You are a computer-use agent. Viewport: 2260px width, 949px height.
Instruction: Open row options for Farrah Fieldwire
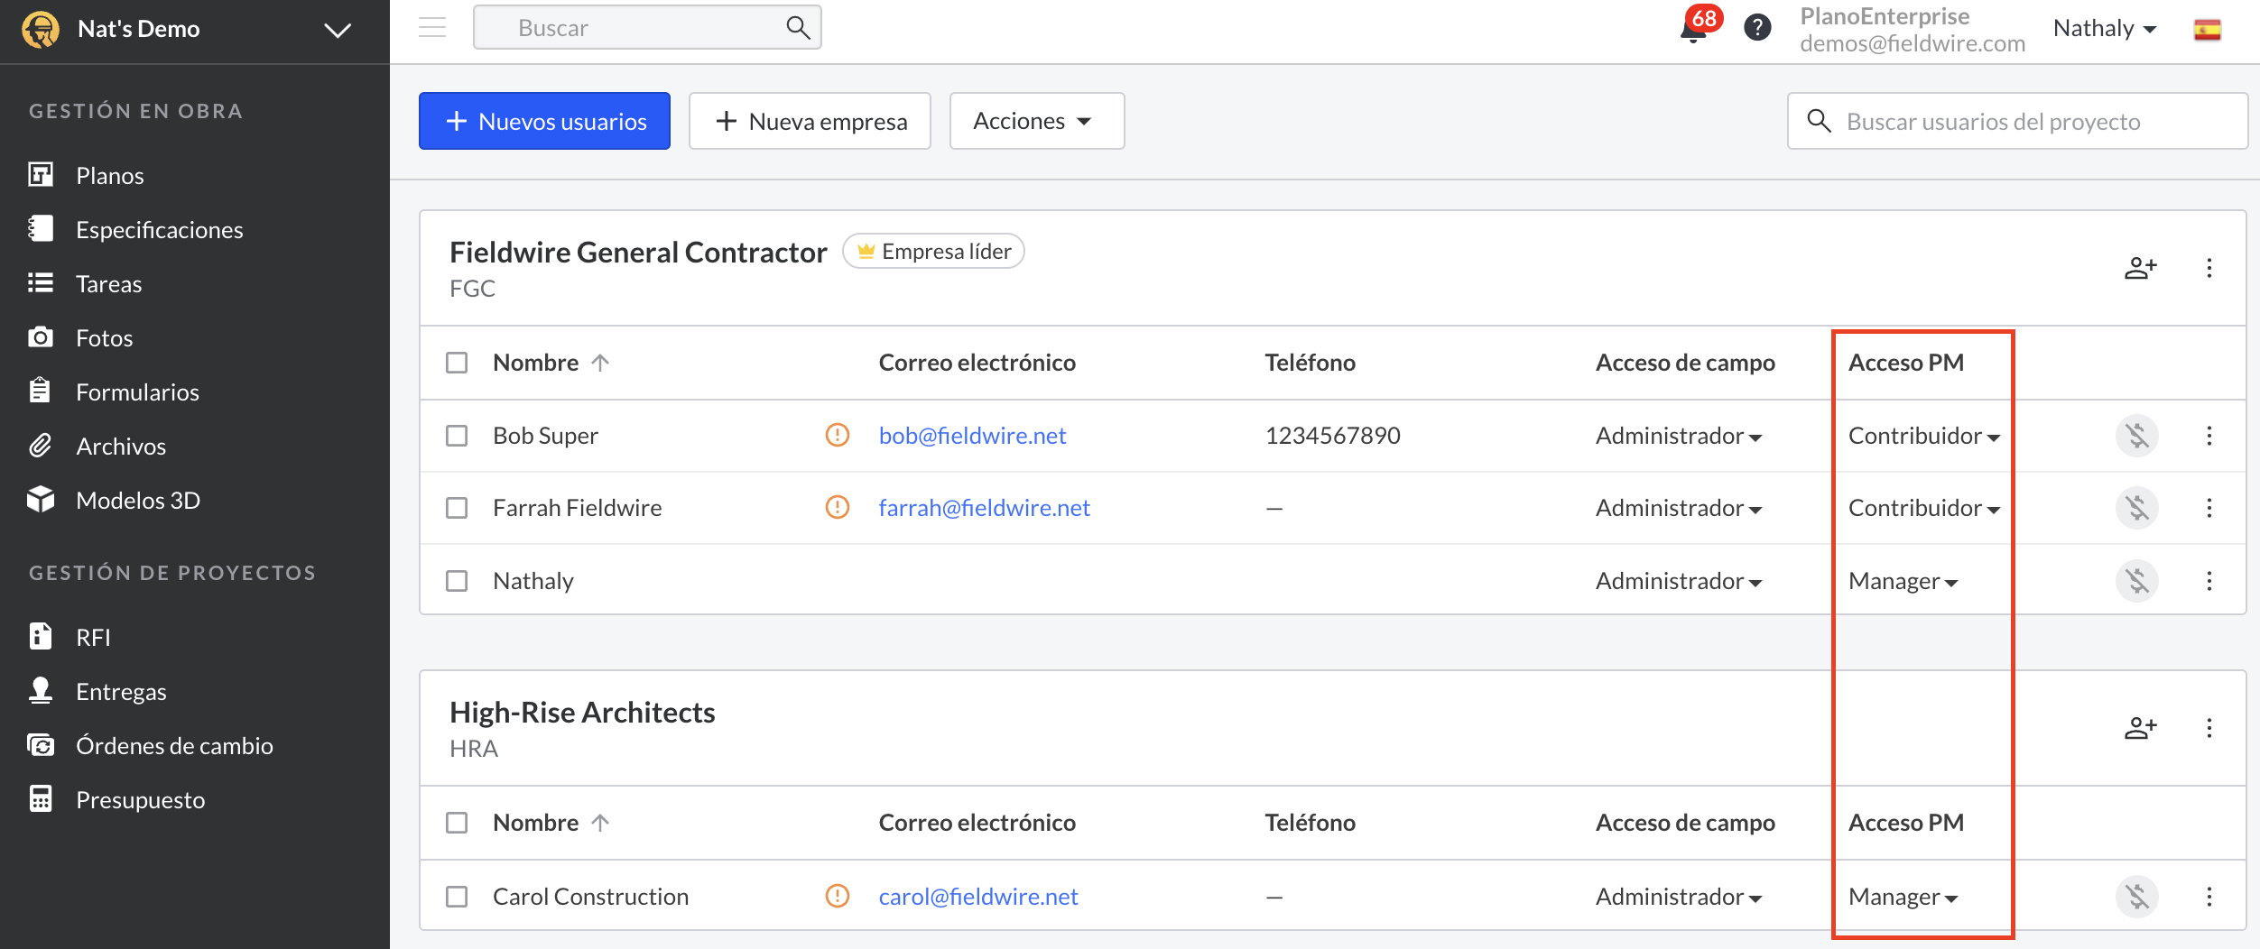click(x=2209, y=508)
